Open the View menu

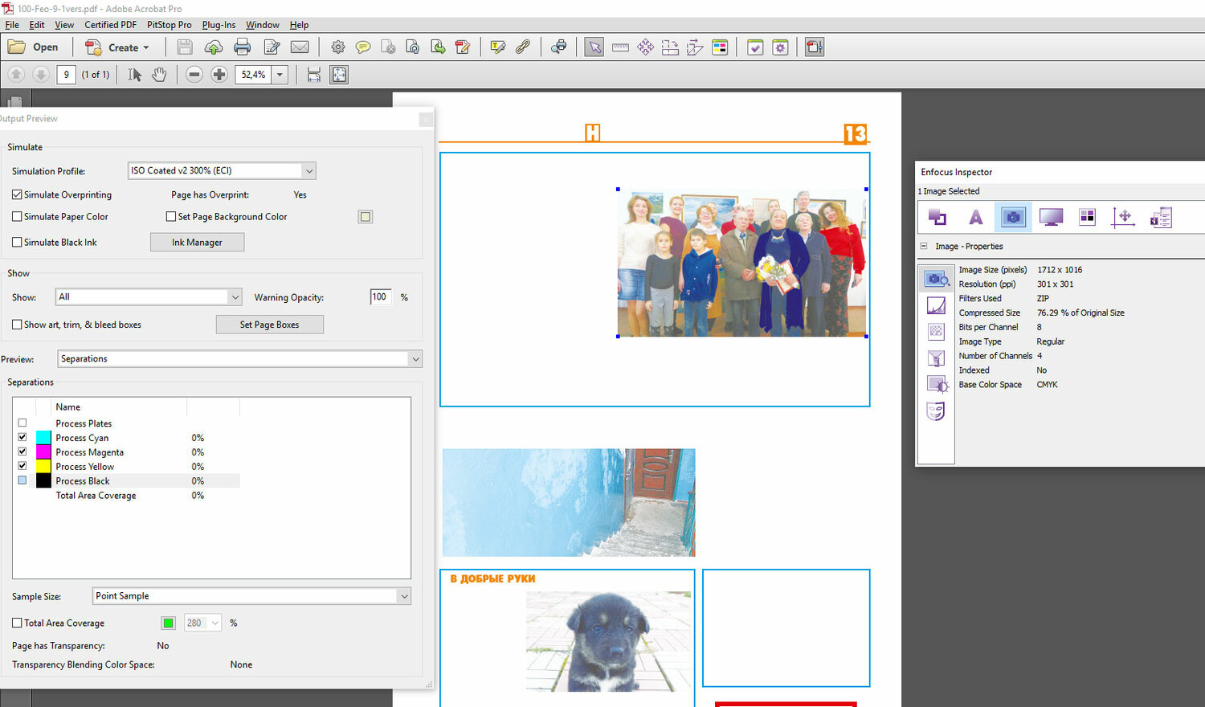64,25
